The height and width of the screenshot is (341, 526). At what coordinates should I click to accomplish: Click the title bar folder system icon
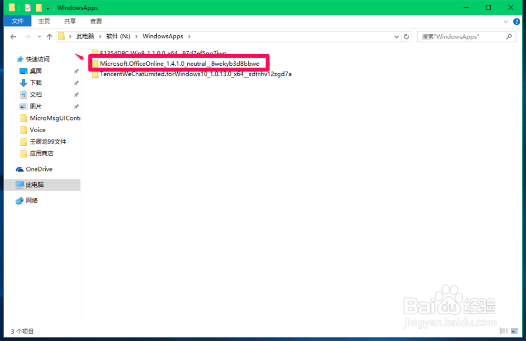(12, 7)
